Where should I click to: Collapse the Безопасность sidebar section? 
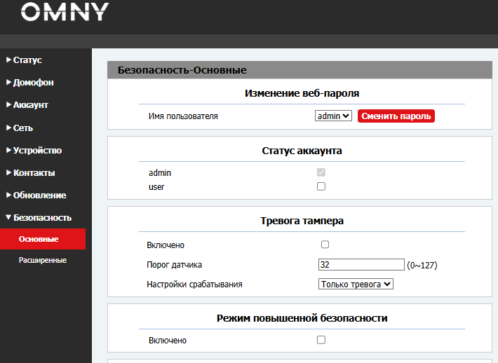[41, 218]
